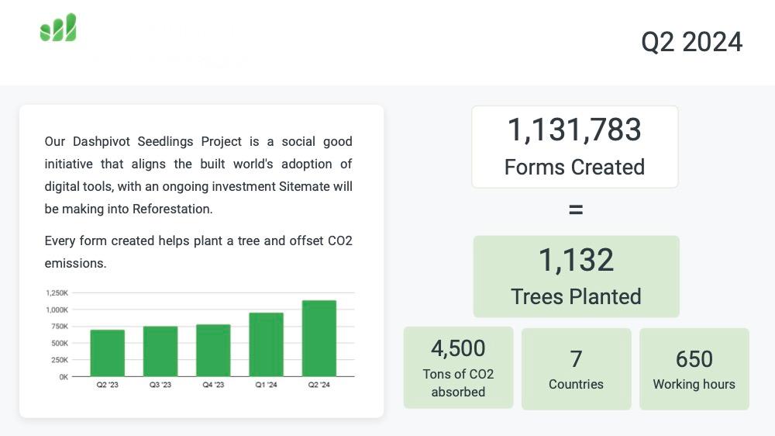
Task: Click the Trees Planted label
Action: click(x=576, y=297)
